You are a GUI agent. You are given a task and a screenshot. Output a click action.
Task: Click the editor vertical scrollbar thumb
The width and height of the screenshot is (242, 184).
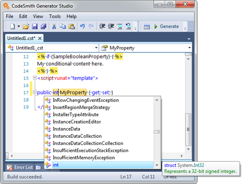coord(188,129)
